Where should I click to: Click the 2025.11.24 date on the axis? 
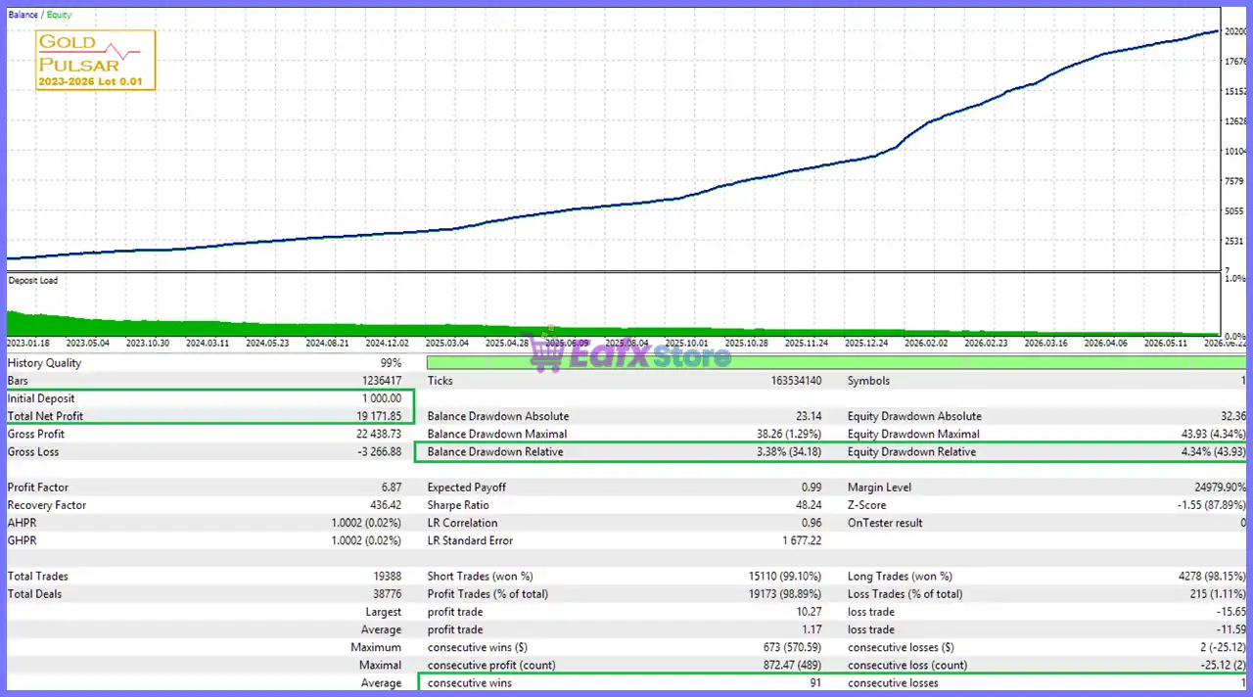(806, 344)
